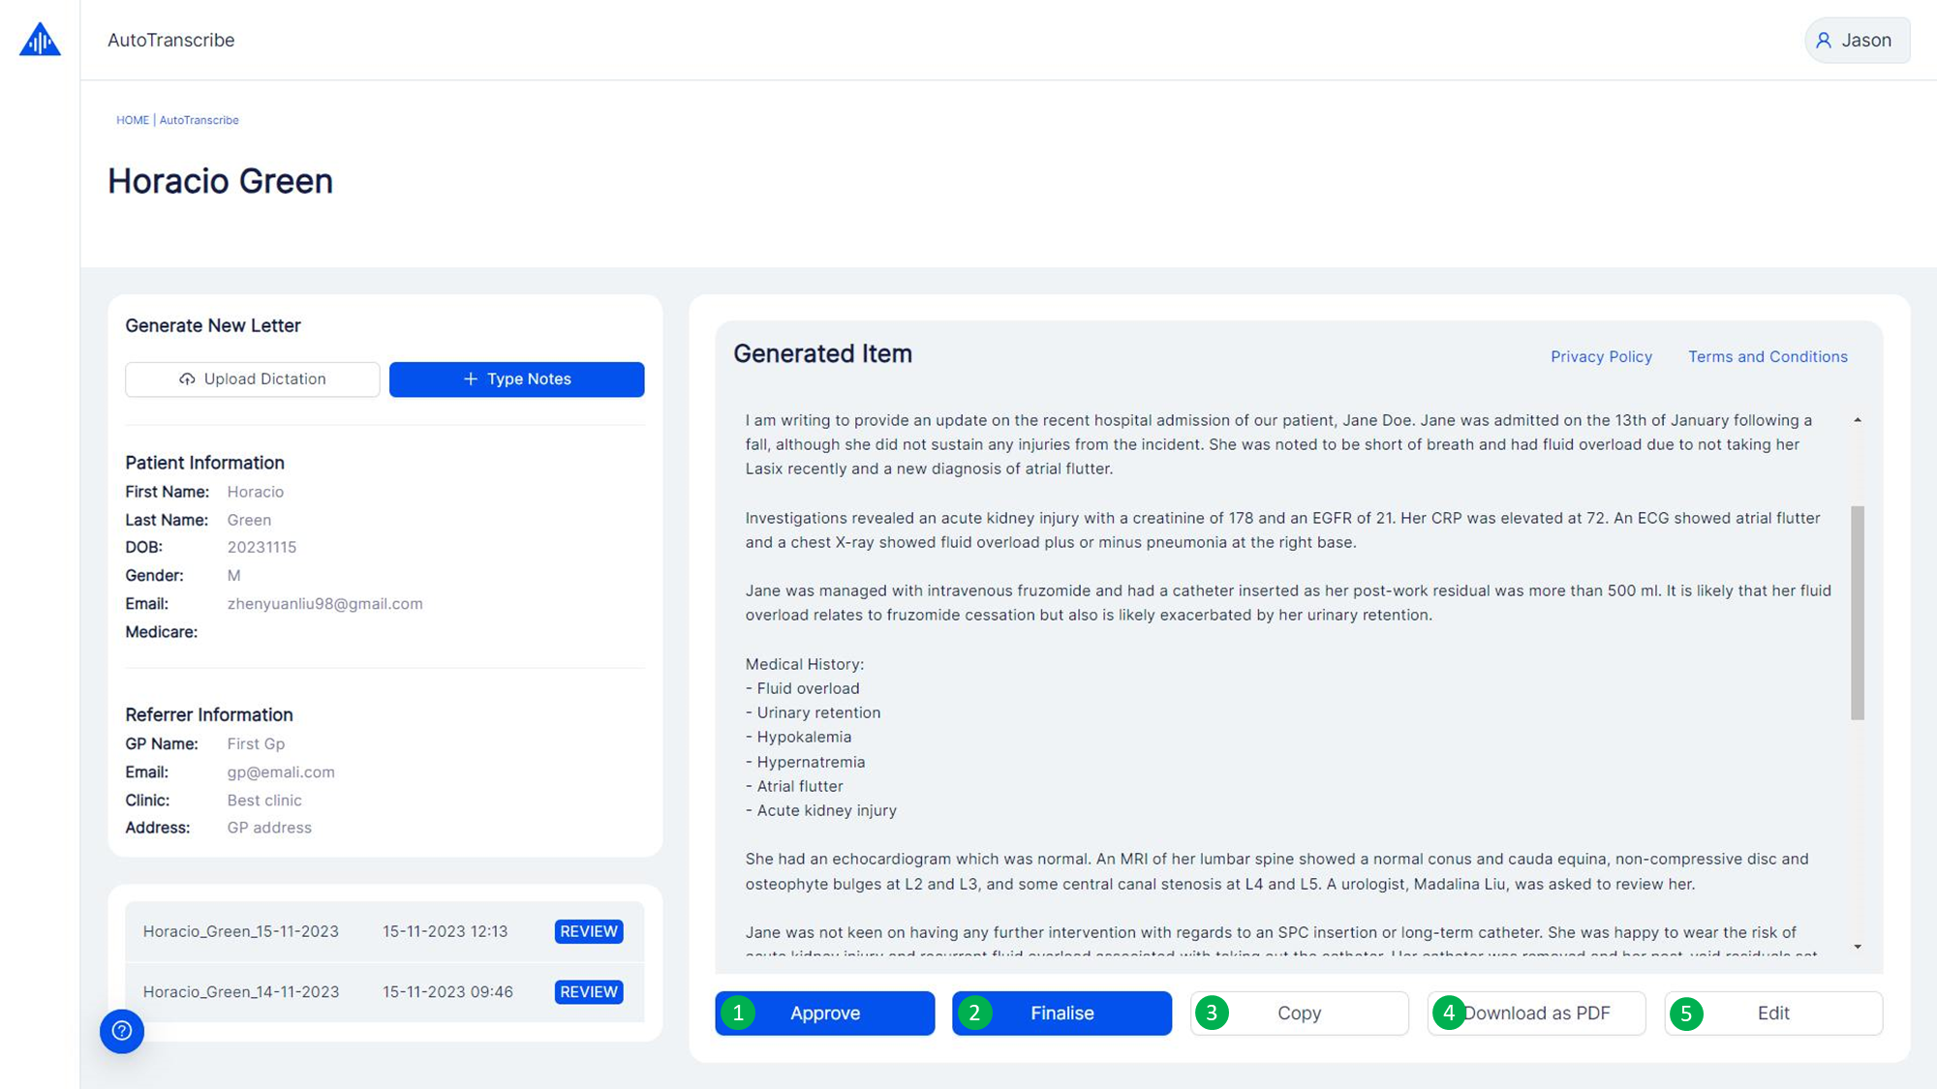This screenshot has width=1937, height=1089.
Task: Review the Horacio_Green_15-11-2023 letter
Action: 588,931
